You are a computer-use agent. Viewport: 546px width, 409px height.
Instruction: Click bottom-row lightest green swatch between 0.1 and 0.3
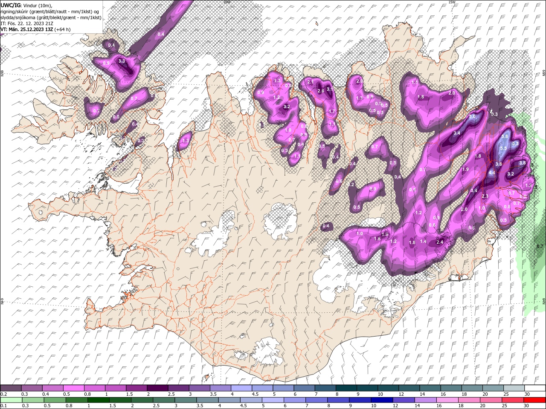pos(12,400)
